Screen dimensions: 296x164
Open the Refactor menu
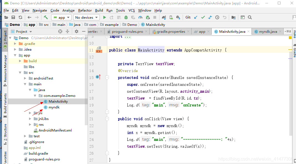(85, 10)
